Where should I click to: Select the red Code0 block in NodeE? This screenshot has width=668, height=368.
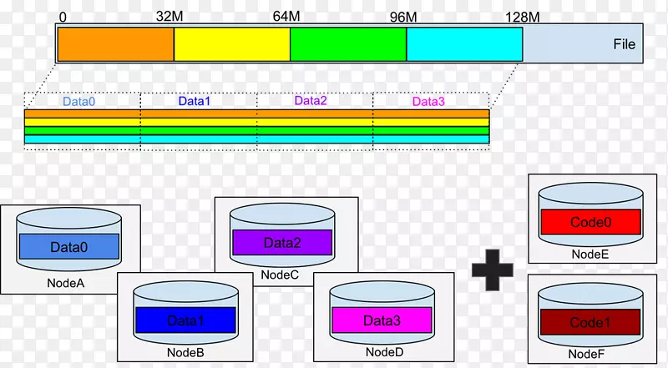[590, 221]
